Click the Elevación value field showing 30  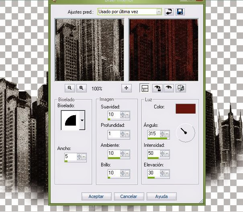pyautogui.click(x=154, y=173)
